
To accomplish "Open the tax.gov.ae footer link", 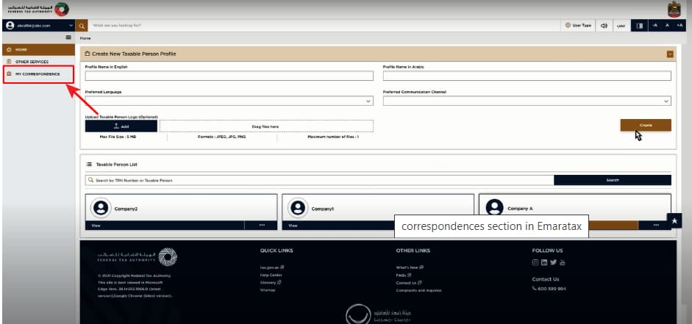I will click(x=272, y=267).
